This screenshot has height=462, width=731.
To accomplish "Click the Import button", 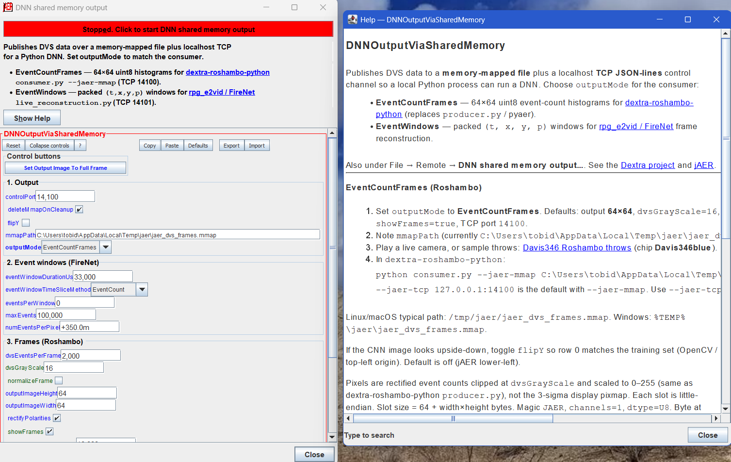I will point(257,146).
